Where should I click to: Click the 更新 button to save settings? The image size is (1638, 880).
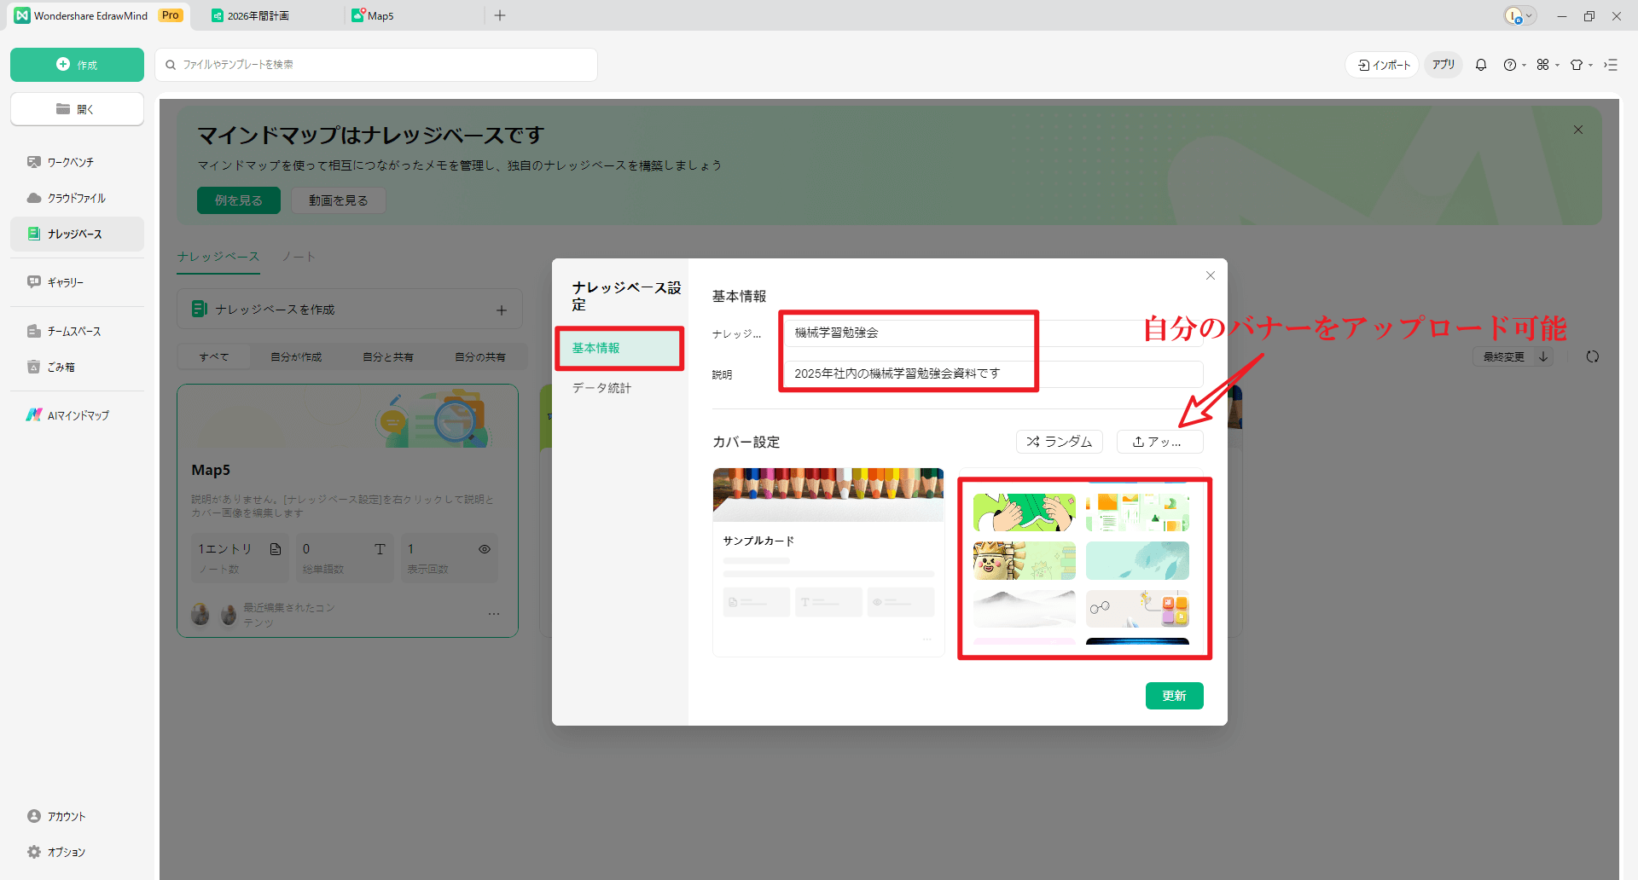pos(1175,696)
